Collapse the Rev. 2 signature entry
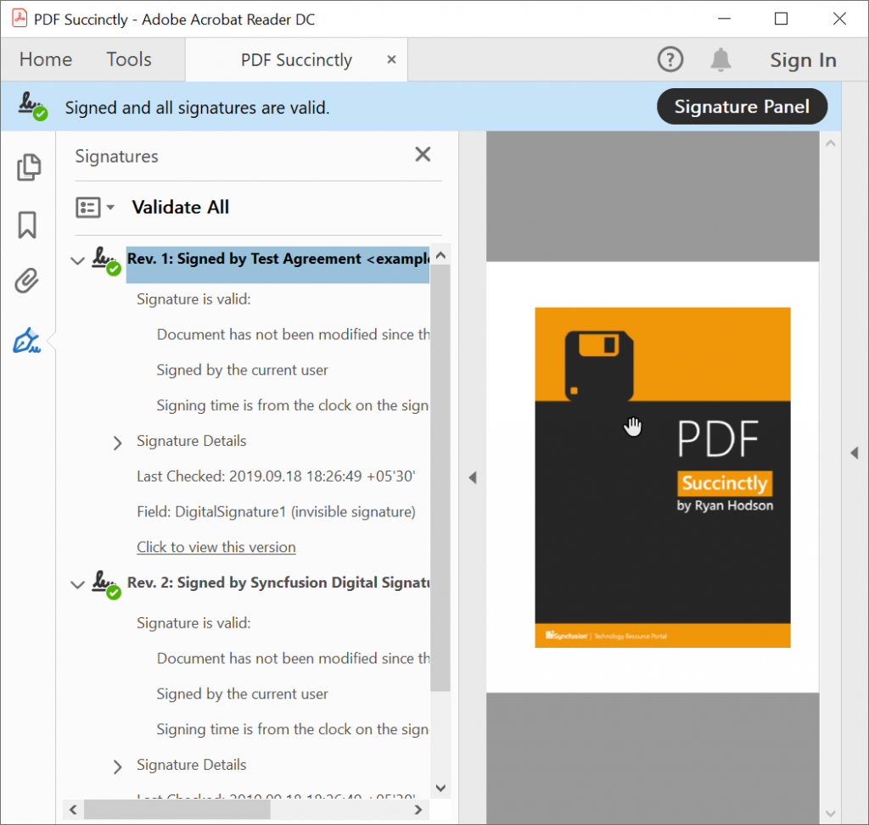The image size is (869, 825). click(x=77, y=584)
